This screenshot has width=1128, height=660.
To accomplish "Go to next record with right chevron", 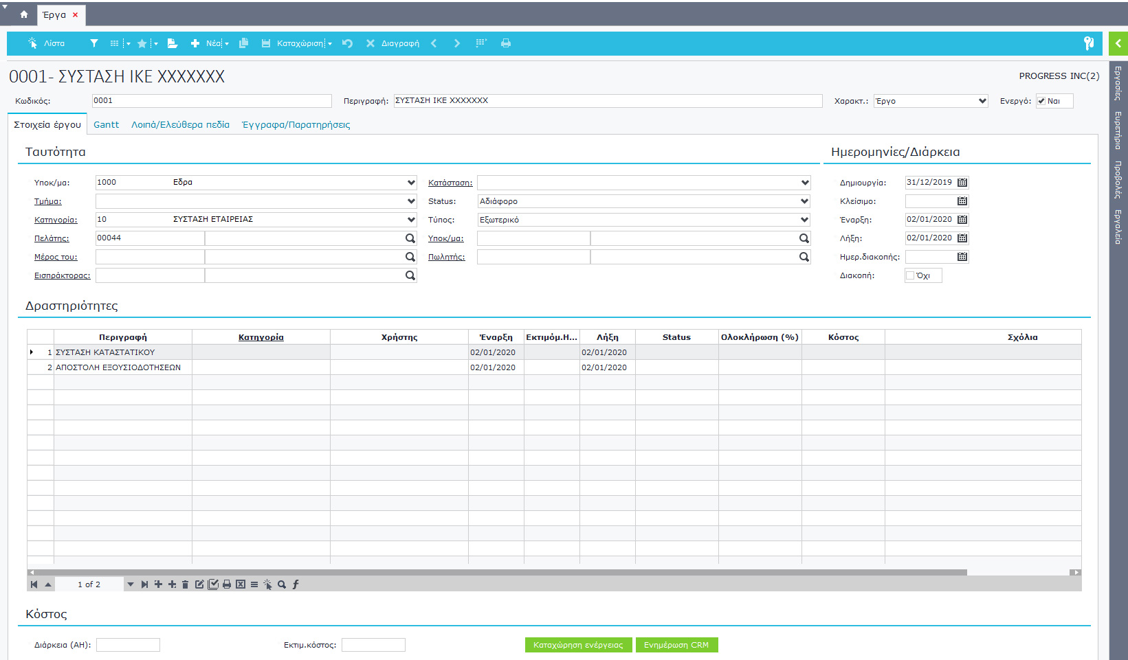I will [x=457, y=43].
